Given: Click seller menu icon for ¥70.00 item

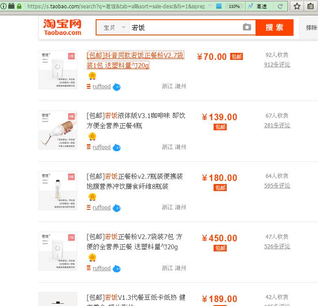Looking at the screenshot, I should [x=88, y=87].
